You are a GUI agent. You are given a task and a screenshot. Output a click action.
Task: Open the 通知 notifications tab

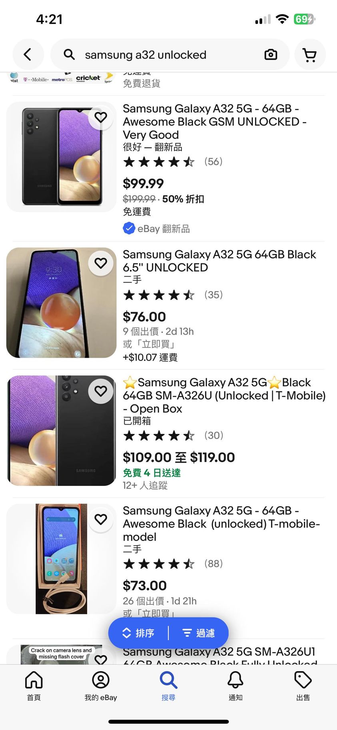click(235, 686)
